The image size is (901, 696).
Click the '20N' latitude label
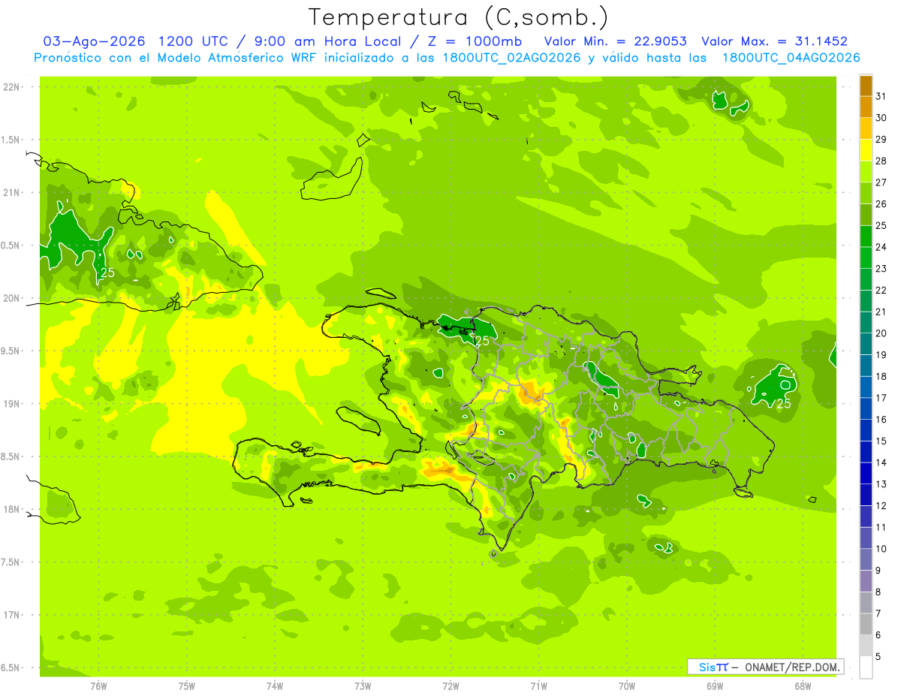[11, 298]
